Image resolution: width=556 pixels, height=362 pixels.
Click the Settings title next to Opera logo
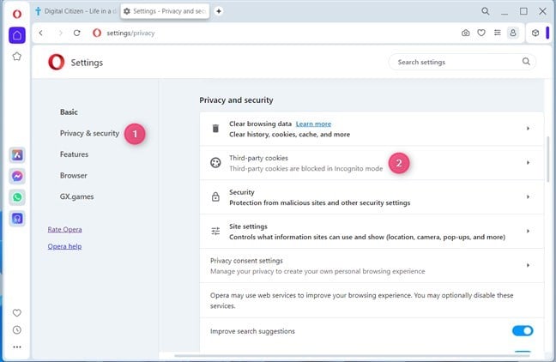pos(87,63)
